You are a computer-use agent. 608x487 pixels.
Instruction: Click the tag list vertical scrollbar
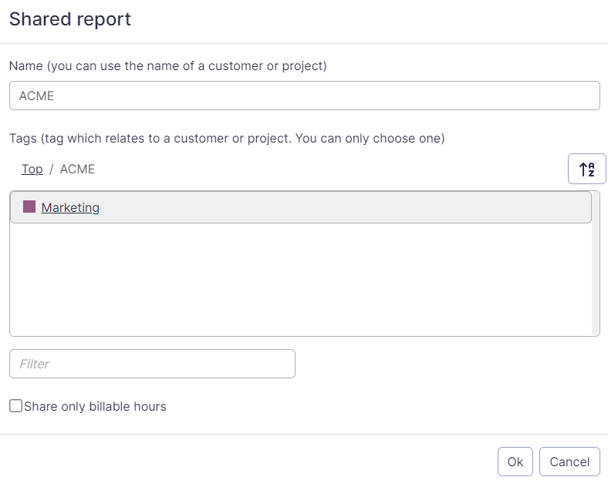595,277
